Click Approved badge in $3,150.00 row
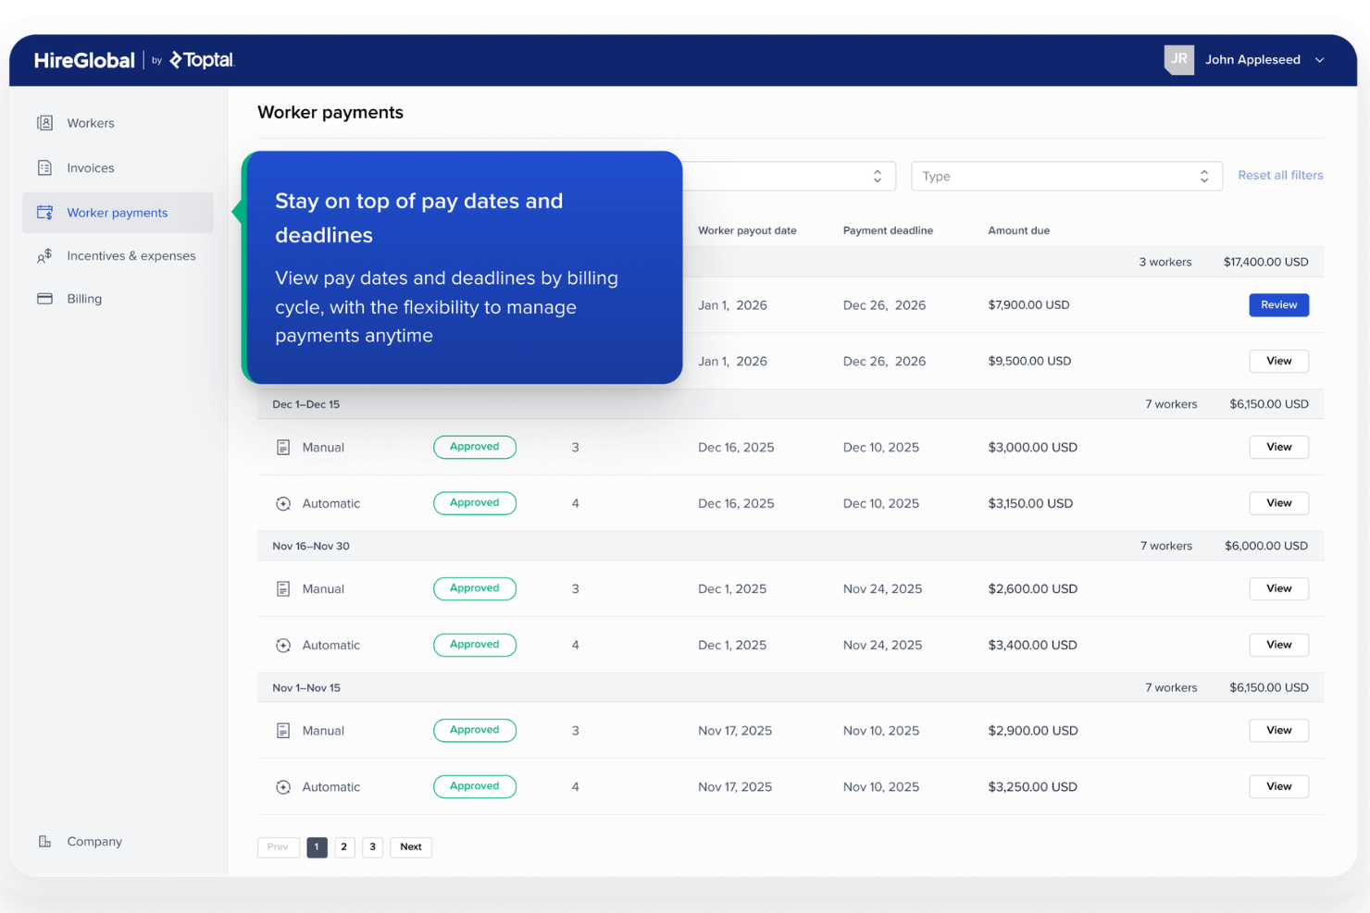 pos(475,503)
